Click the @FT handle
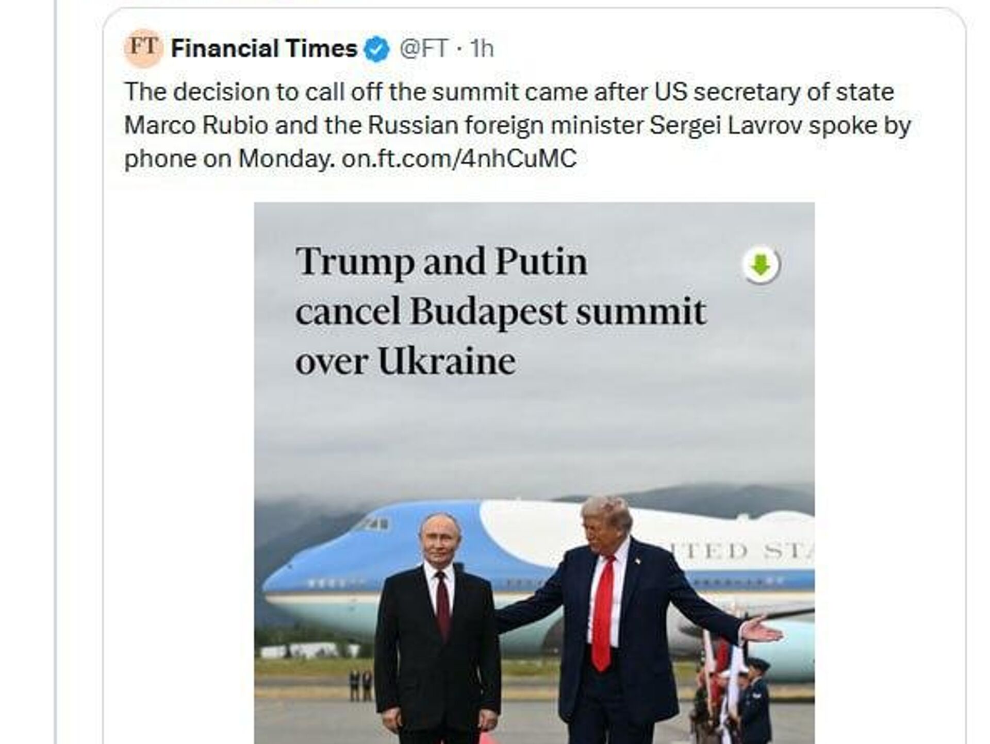990x744 pixels. (x=423, y=49)
